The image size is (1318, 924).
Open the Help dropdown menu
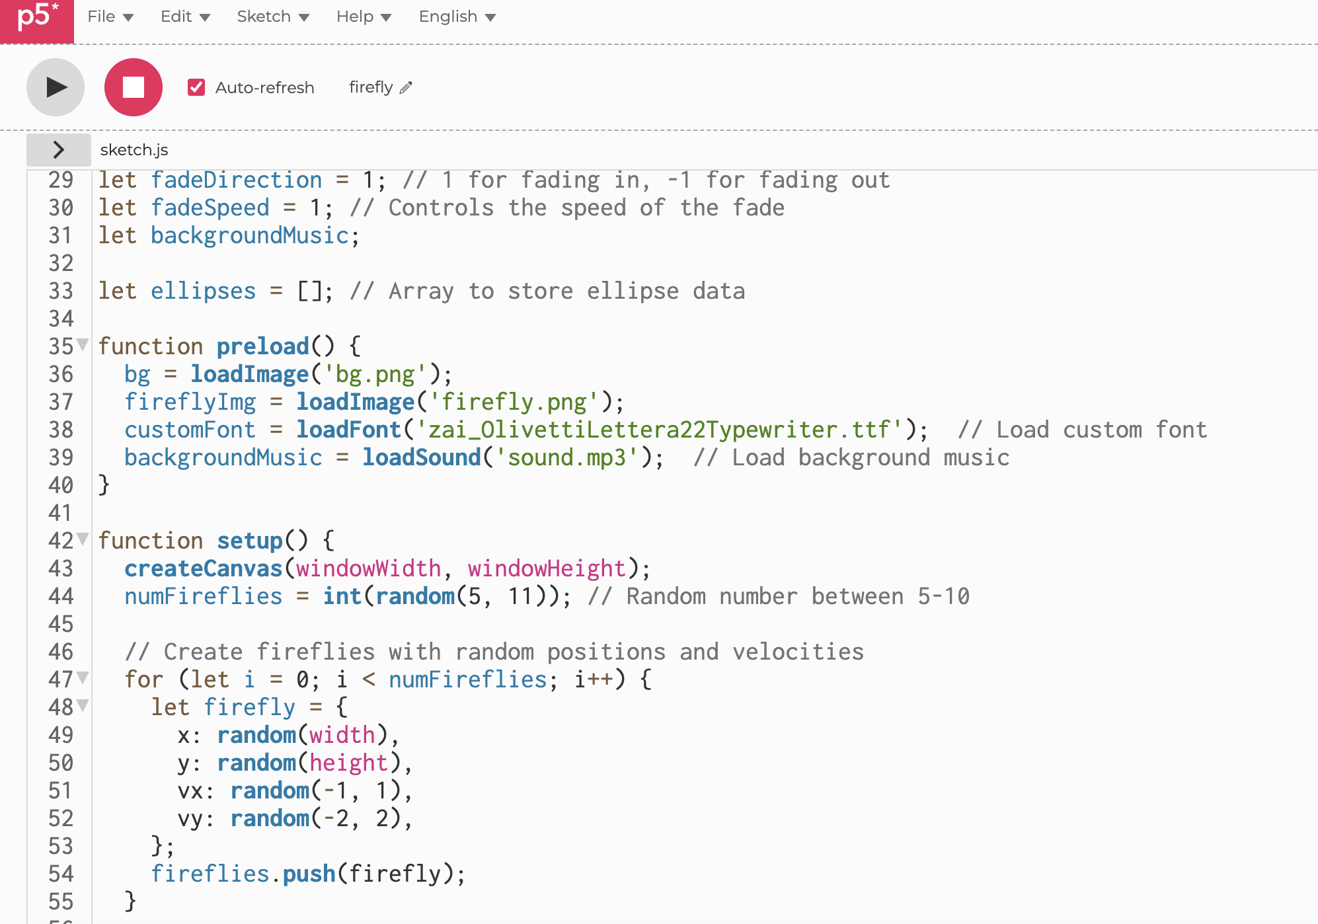pyautogui.click(x=364, y=17)
